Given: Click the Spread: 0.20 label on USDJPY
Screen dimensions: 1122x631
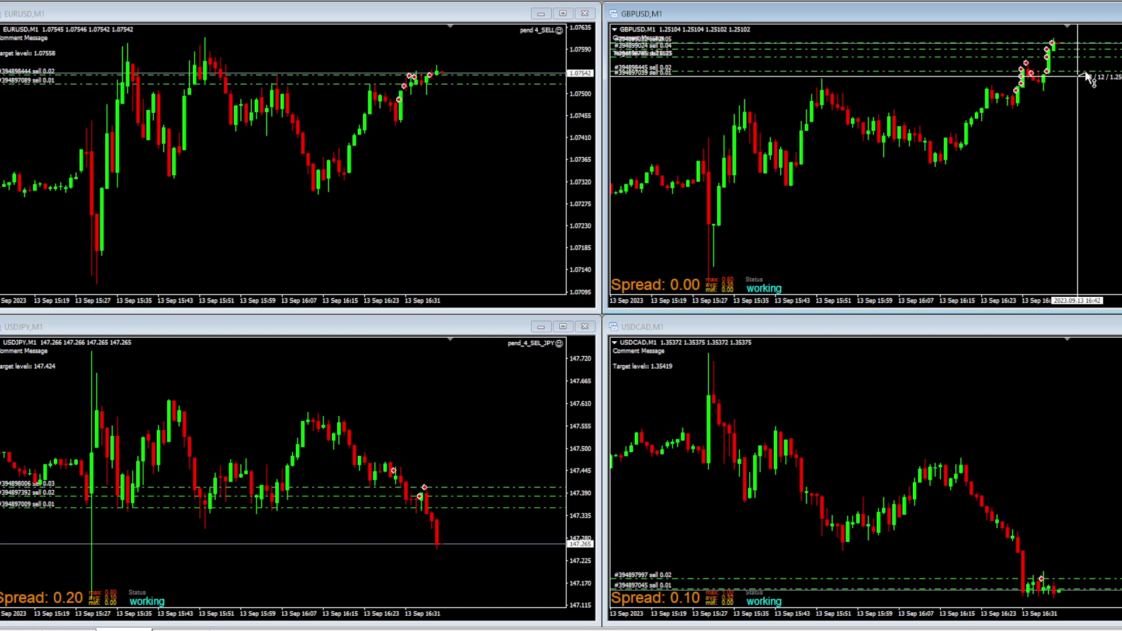Looking at the screenshot, I should tap(41, 598).
